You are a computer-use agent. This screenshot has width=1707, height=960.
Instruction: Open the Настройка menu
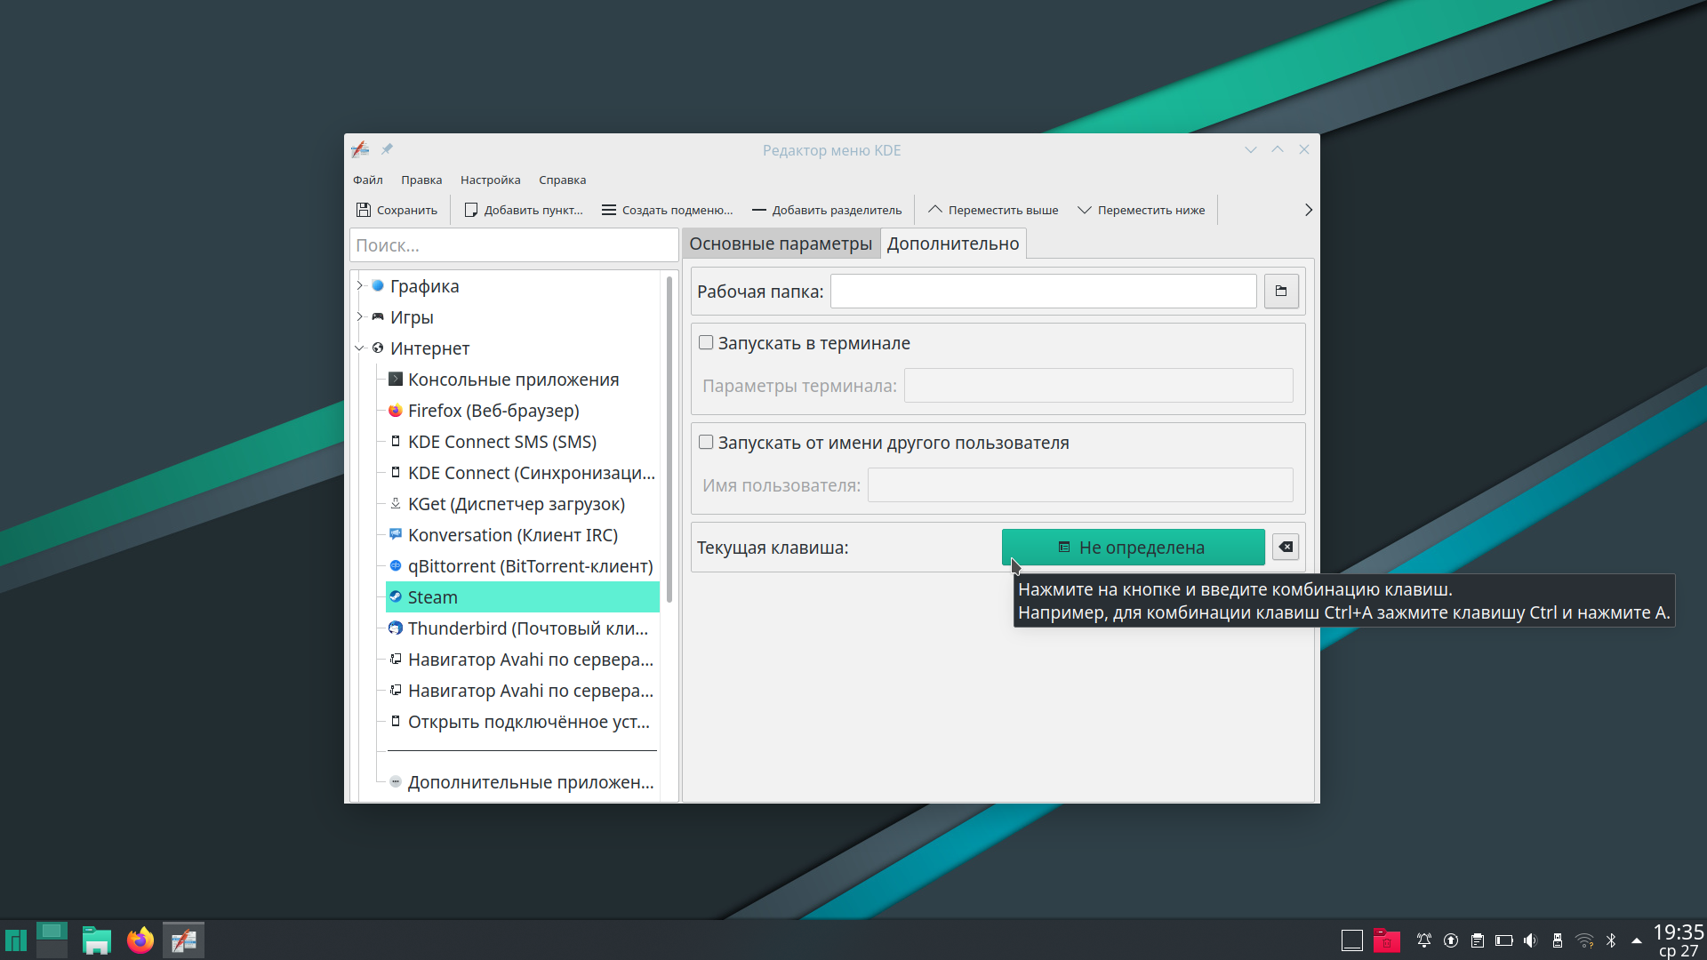click(x=491, y=180)
